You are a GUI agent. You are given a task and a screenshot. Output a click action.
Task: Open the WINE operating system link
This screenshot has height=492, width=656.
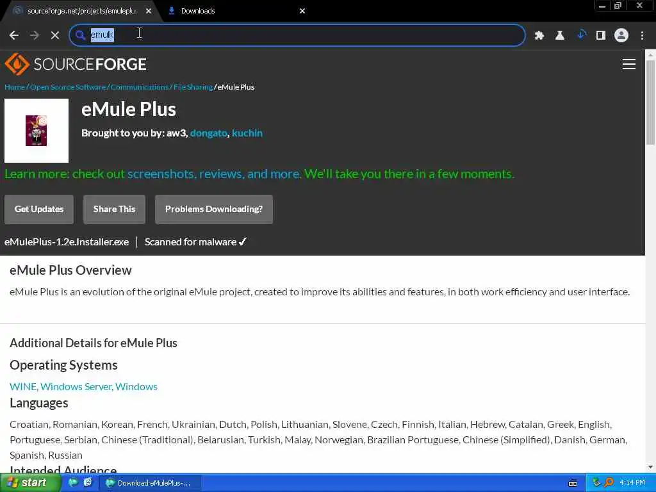point(23,386)
